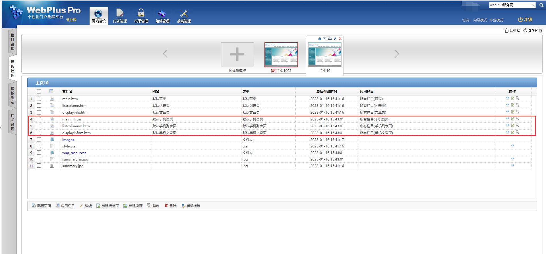
Task: Preview mainm.htm using its magnifier icon
Action: coord(518,119)
